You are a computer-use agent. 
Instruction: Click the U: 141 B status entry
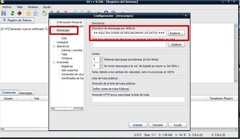180,135
